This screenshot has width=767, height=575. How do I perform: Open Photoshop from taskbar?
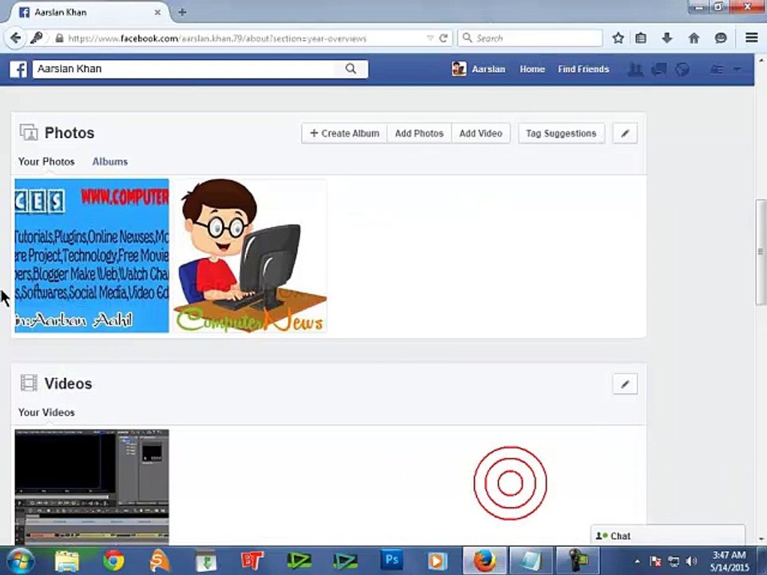point(391,561)
